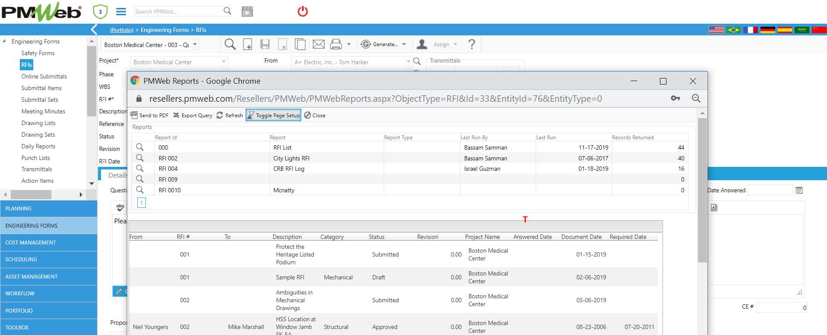Click the email envelope icon
The image size is (827, 335).
click(x=319, y=44)
